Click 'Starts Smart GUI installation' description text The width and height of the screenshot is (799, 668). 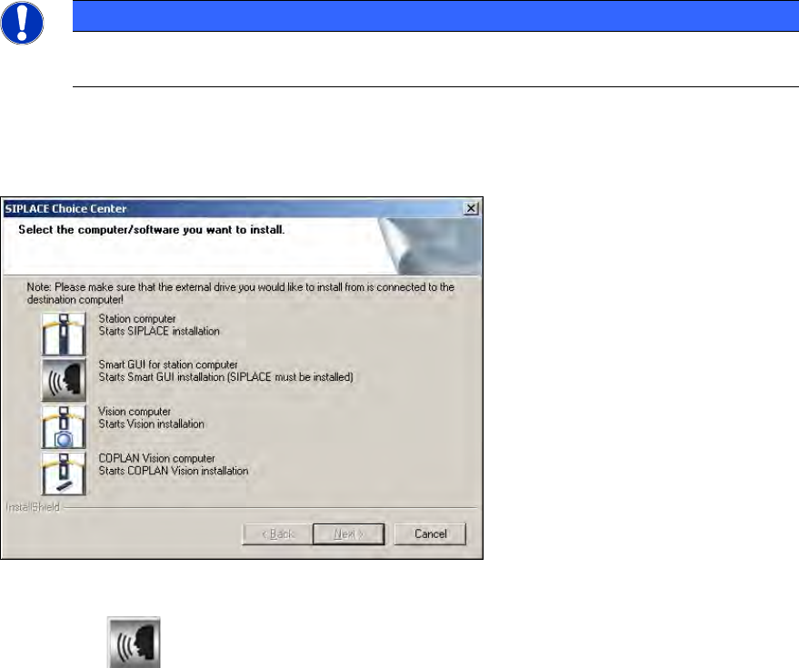pos(225,377)
